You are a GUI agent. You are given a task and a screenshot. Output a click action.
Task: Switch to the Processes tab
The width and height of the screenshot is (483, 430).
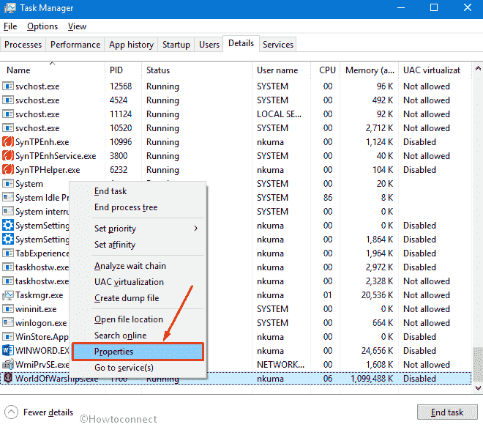click(23, 45)
